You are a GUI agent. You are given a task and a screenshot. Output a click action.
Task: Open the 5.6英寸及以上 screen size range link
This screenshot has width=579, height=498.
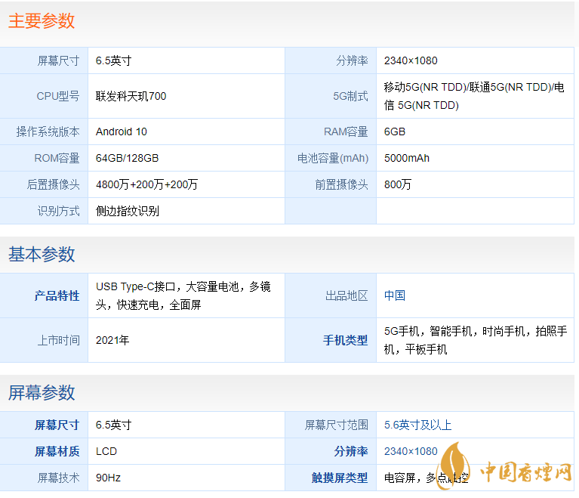pyautogui.click(x=417, y=425)
